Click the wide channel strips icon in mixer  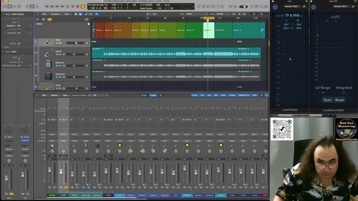coord(266,95)
